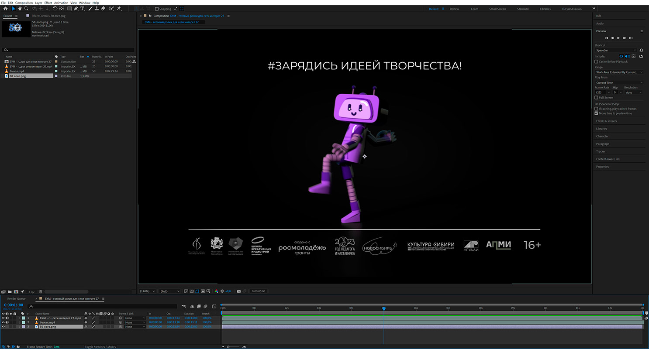Open the Range dropdown in Preview
649x349 pixels.
click(619, 72)
